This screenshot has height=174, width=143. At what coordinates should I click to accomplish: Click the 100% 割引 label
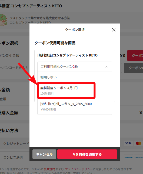47,93
